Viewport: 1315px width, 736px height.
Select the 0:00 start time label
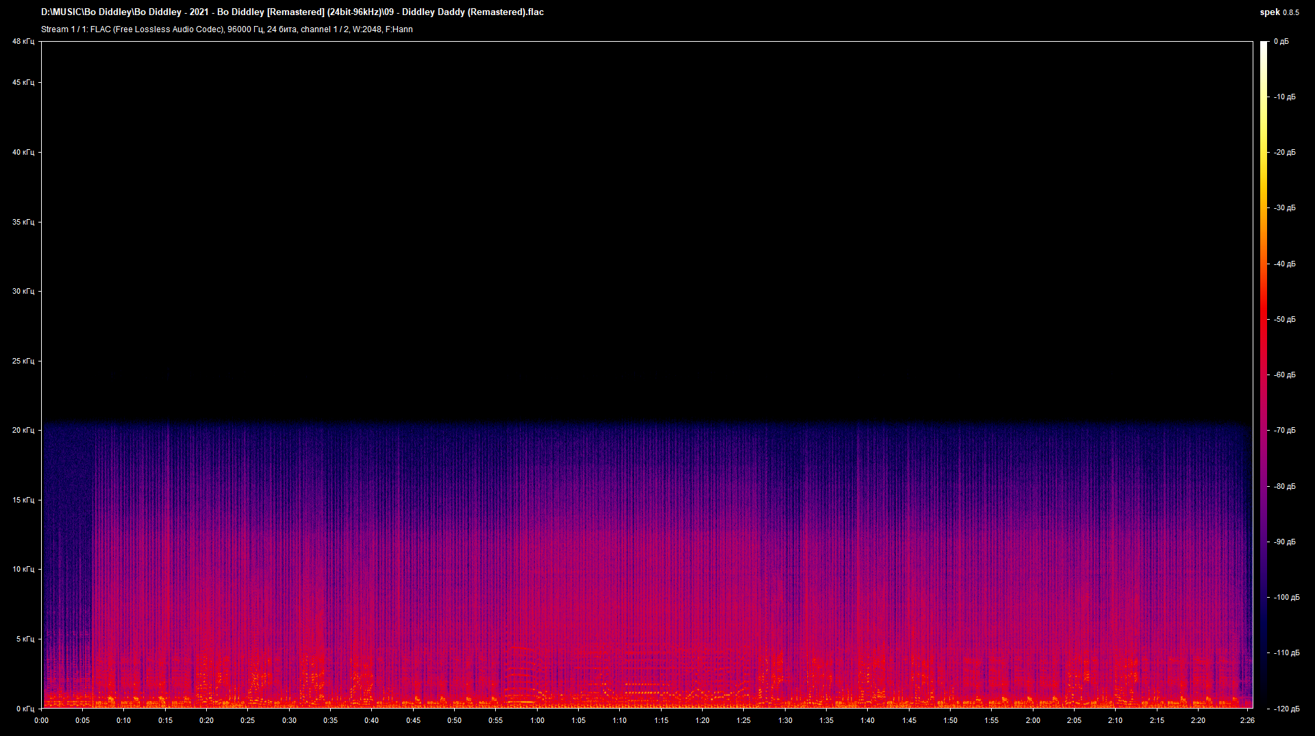[42, 720]
